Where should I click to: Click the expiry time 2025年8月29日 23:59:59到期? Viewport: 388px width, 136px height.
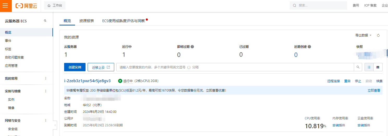(x=103, y=125)
